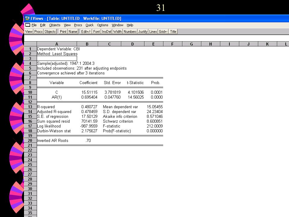Click the F-statistic value 212.0009
289x217 pixels.
click(x=155, y=126)
